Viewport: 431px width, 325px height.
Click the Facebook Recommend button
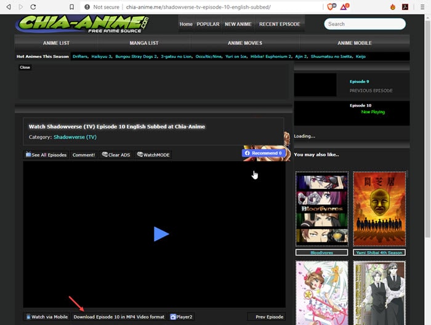264,153
